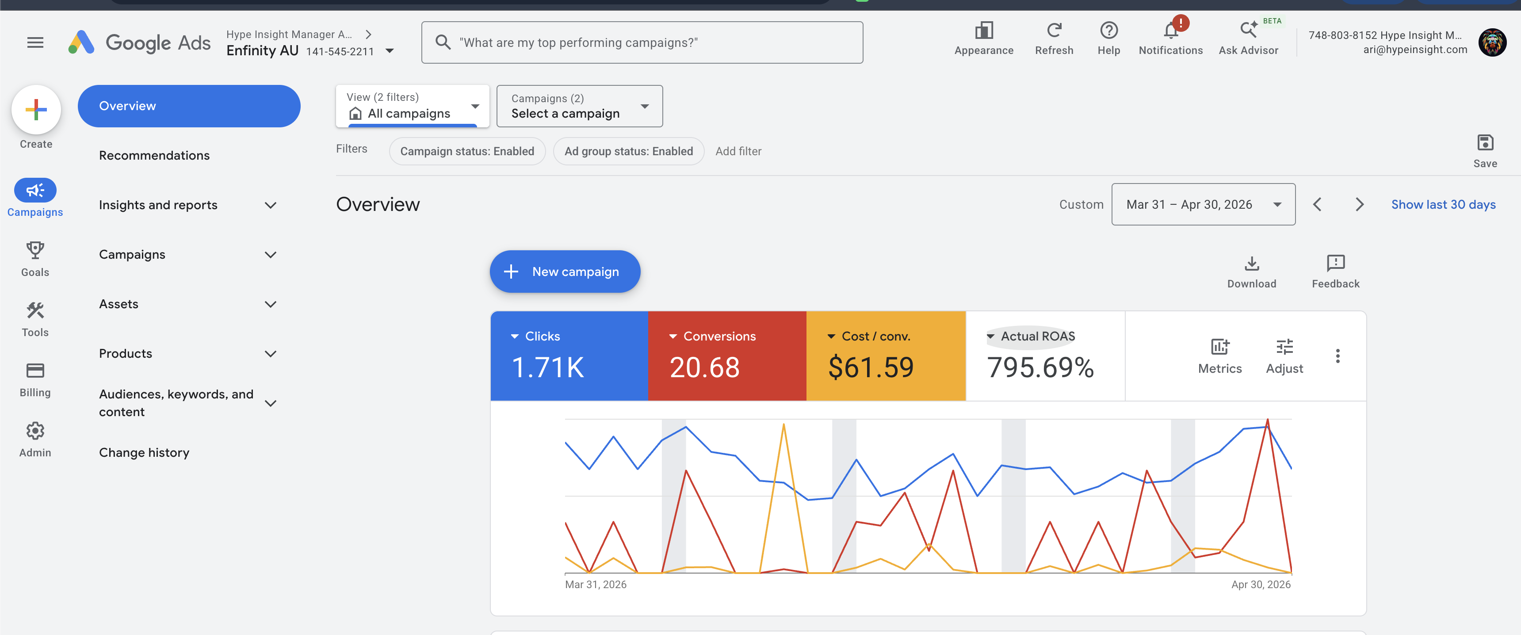Open the Help icon
1521x635 pixels.
click(1109, 30)
